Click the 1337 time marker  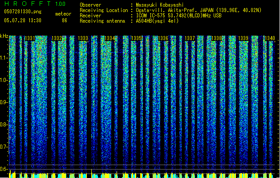[x=190, y=38]
